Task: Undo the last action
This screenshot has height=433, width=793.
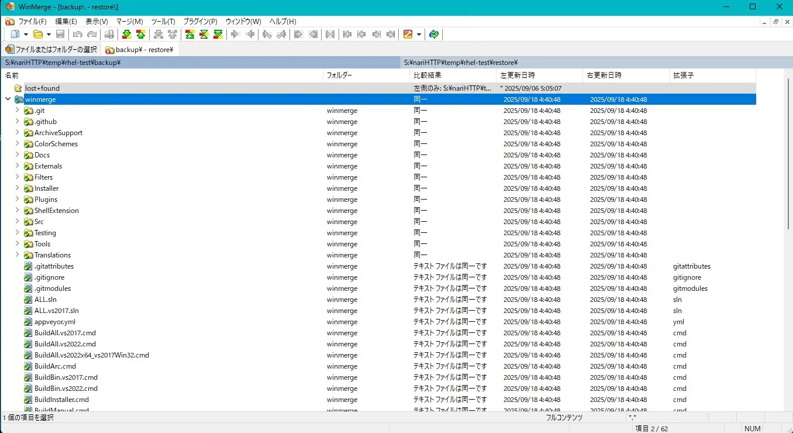Action: [x=77, y=34]
